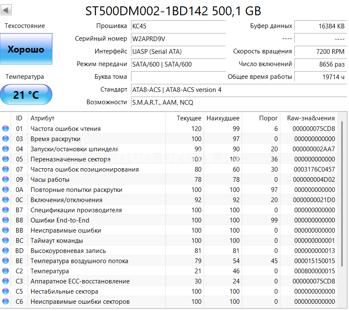Click the blue status icon for Частота ошибок чтения
The image size is (349, 311).
[x=5, y=129]
